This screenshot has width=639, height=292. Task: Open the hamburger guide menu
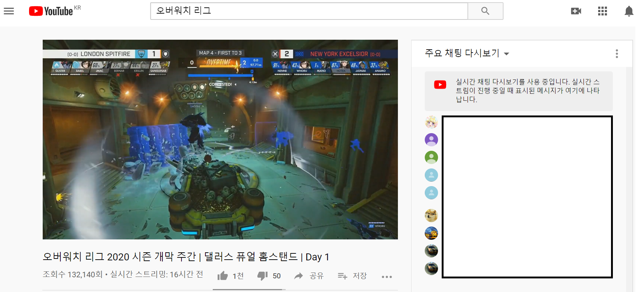point(9,11)
